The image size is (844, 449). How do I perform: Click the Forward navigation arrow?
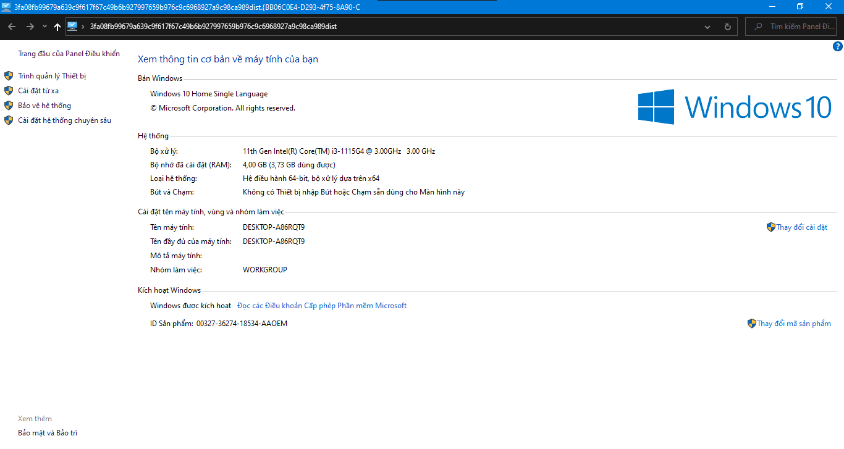point(30,27)
